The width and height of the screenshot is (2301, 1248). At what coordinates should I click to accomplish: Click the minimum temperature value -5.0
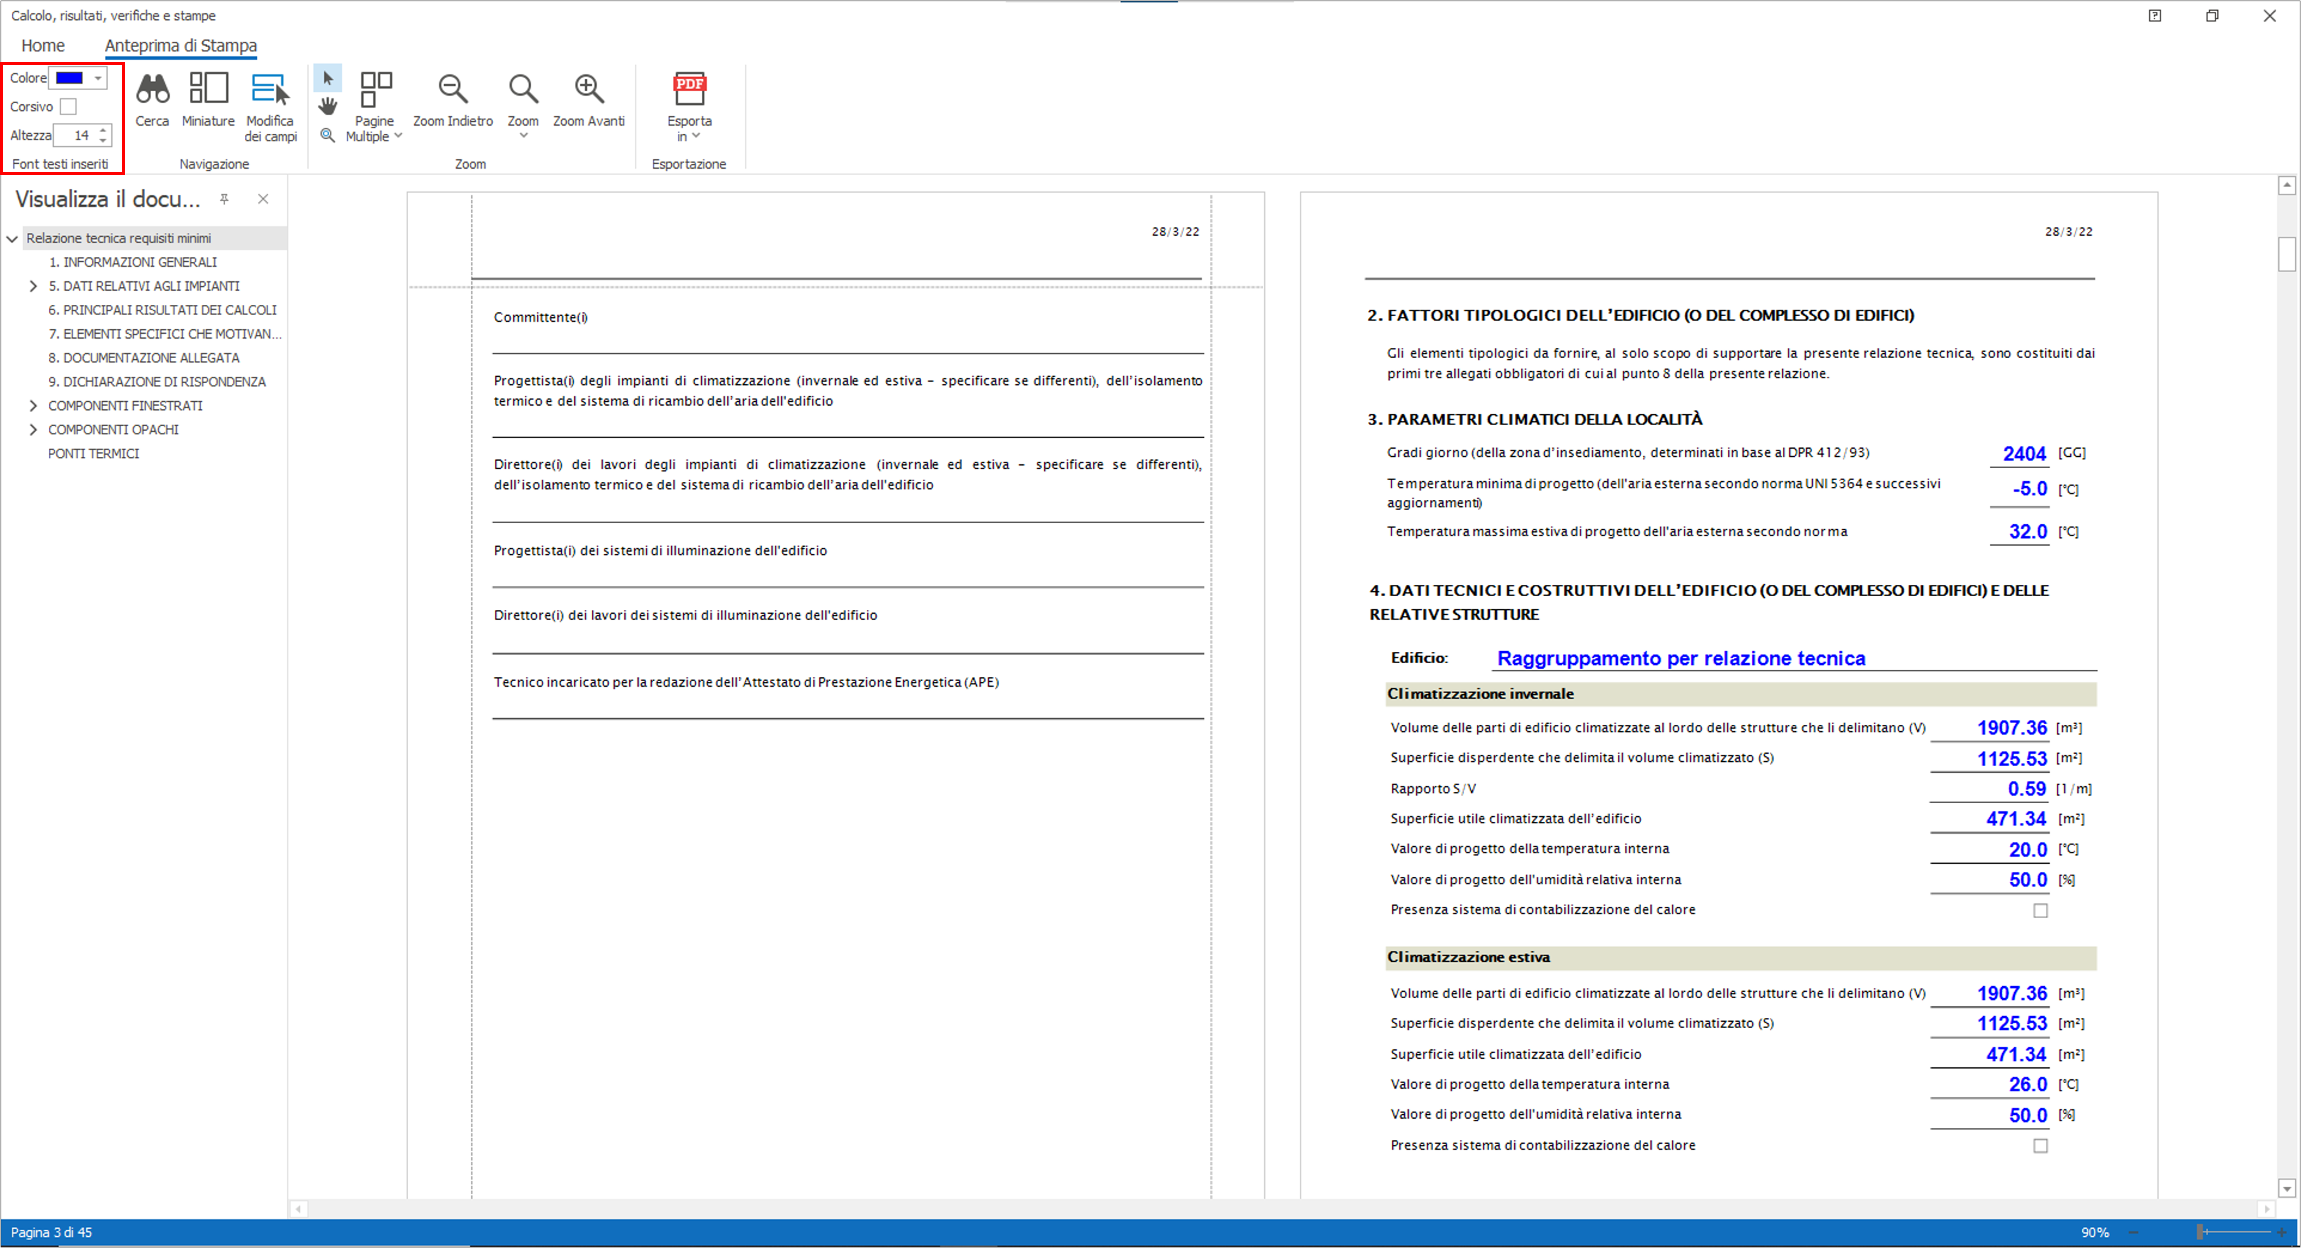point(2029,489)
